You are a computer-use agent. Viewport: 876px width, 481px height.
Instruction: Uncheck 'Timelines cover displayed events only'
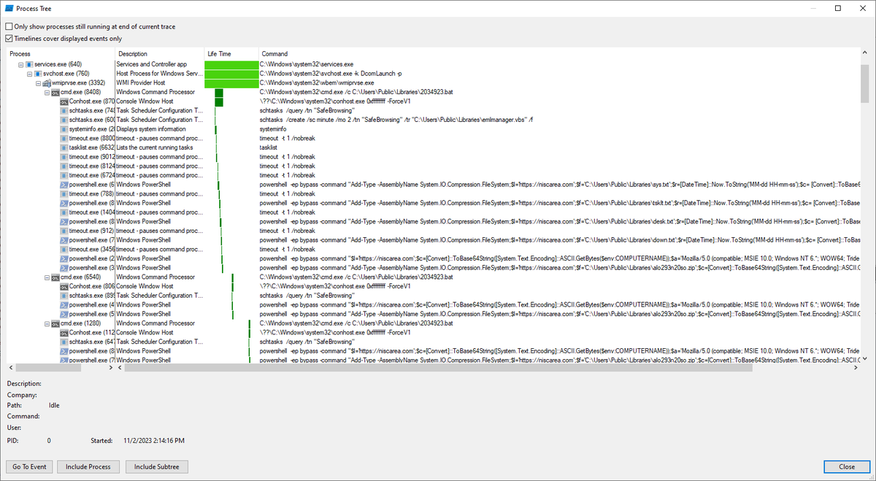[9, 39]
